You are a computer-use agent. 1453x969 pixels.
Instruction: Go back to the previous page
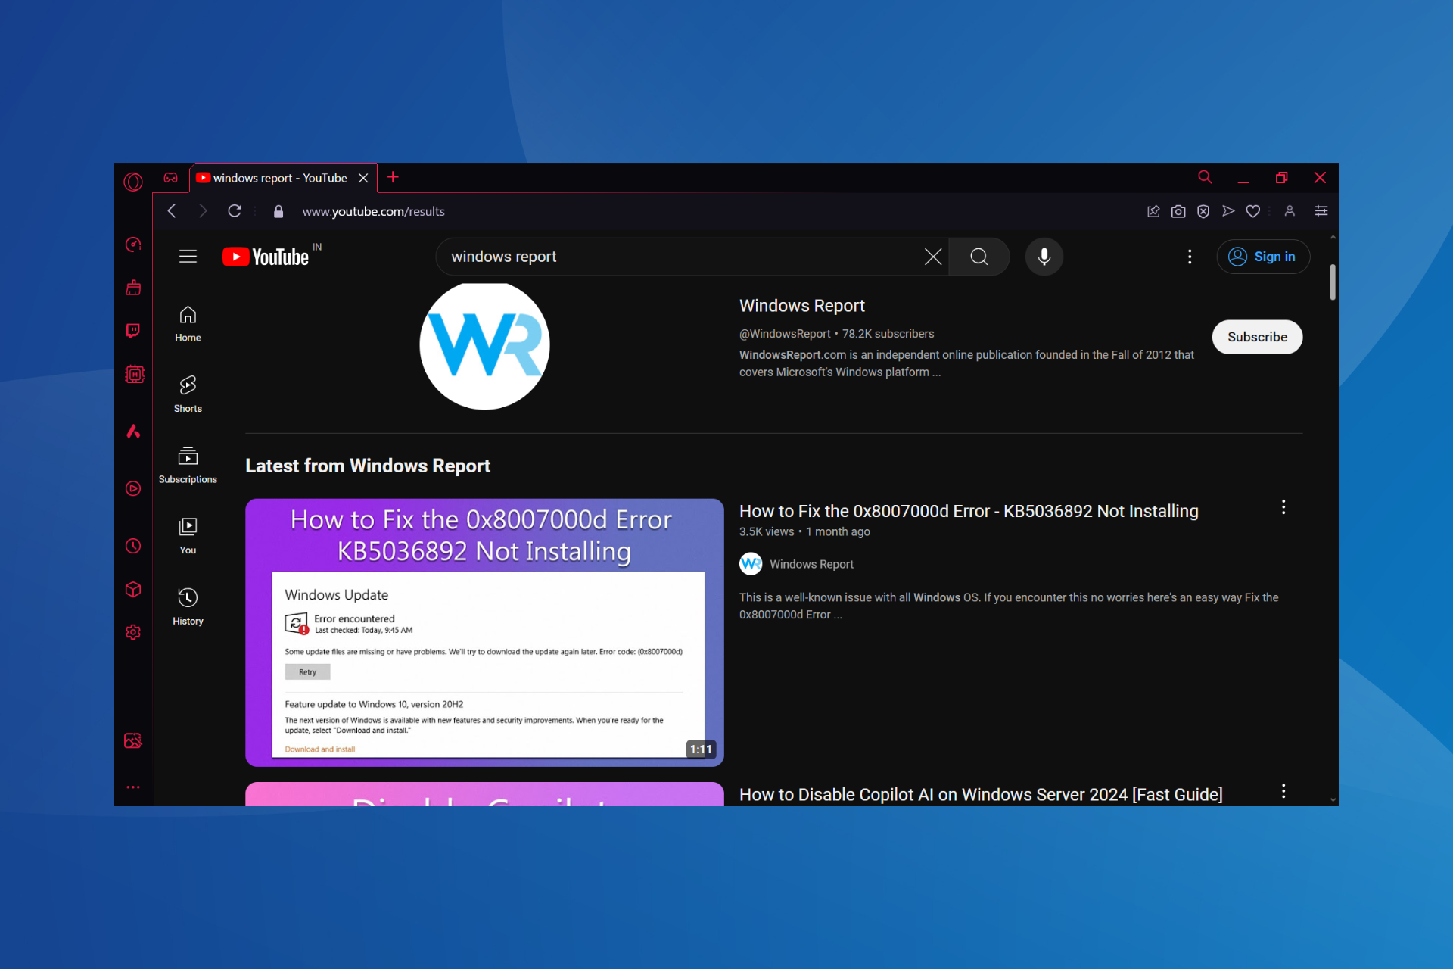(x=172, y=211)
